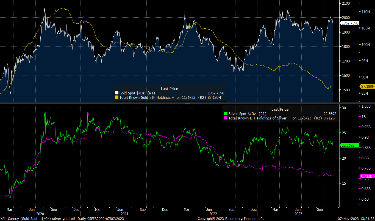The width and height of the screenshot is (375, 221).
Task: Click the 2023 year label on time axis
Action: 298,214
